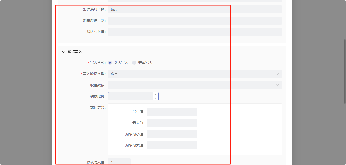Select the 默认写入 radio option
Screen dimensions: 346x165
118,63
